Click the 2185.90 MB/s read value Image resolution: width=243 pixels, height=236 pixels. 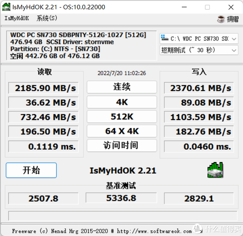point(43,88)
